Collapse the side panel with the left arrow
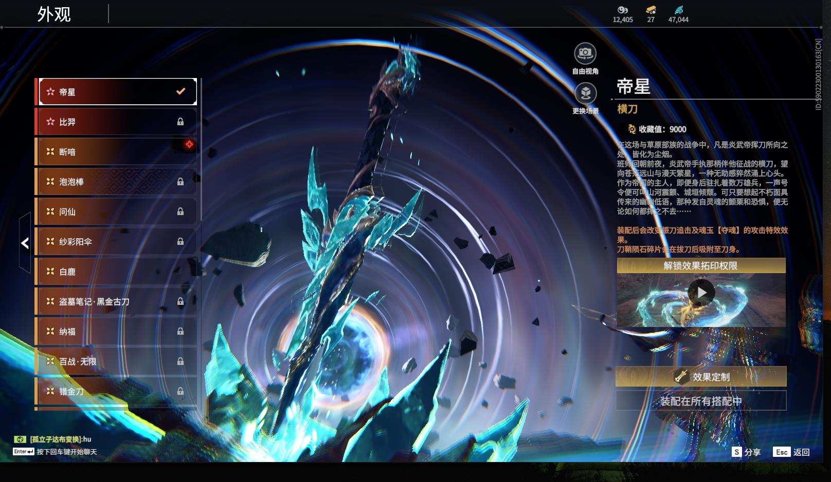Image resolution: width=831 pixels, height=482 pixels. (25, 243)
